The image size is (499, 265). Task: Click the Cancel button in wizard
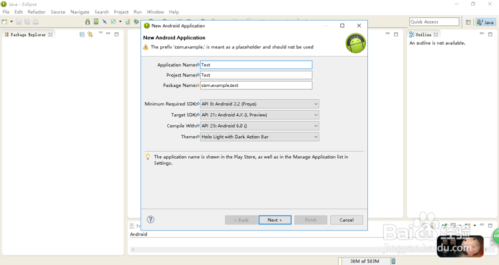tap(347, 220)
